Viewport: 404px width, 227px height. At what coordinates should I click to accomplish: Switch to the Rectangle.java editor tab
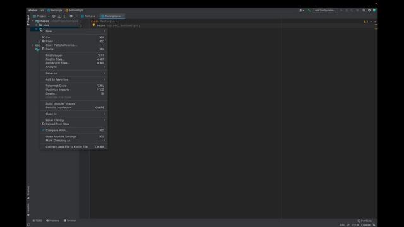[x=112, y=16]
